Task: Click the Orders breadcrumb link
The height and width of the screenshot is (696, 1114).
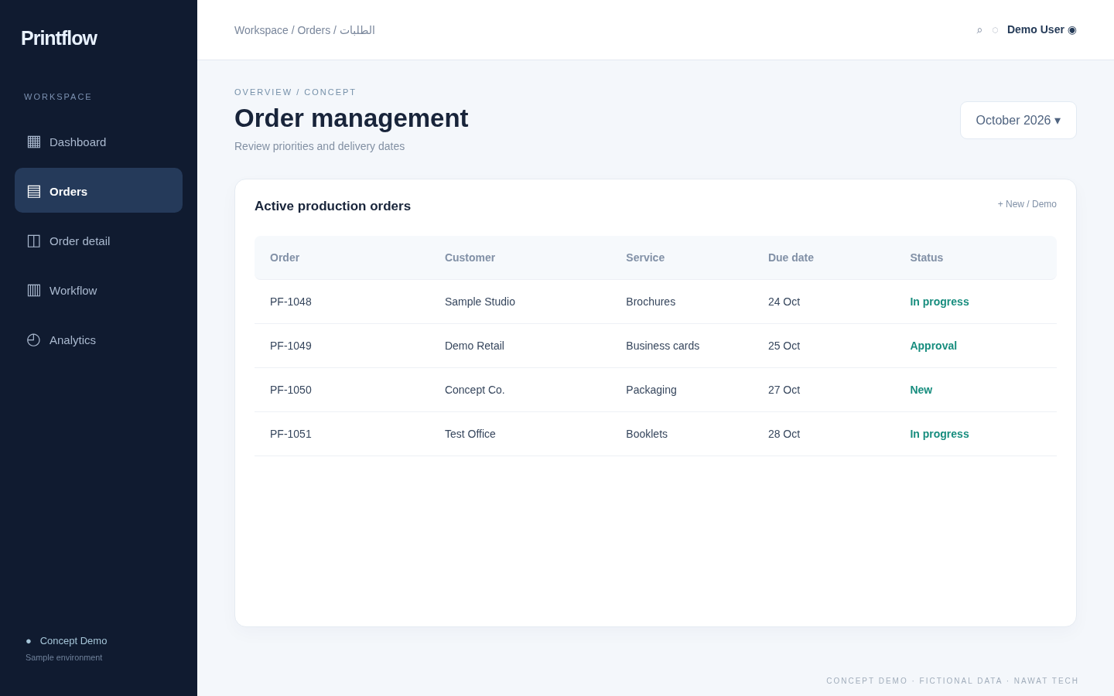Action: point(314,30)
